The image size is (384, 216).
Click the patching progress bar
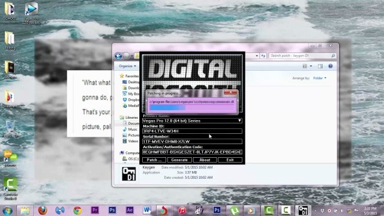[192, 108]
